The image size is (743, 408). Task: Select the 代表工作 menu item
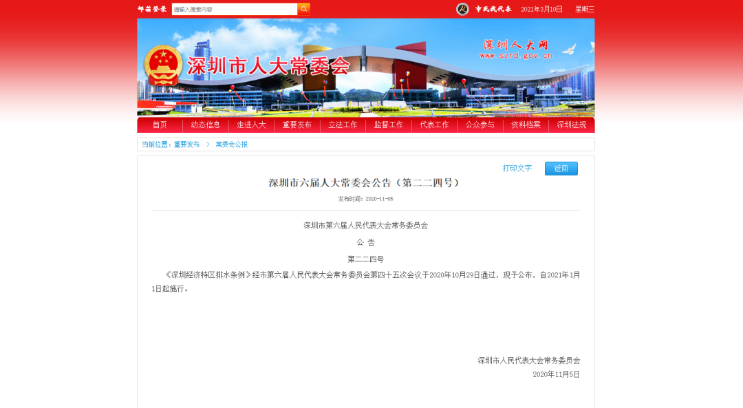coord(434,125)
